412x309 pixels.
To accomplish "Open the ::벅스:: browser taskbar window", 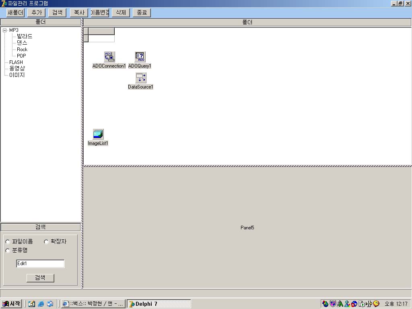I will coord(93,304).
